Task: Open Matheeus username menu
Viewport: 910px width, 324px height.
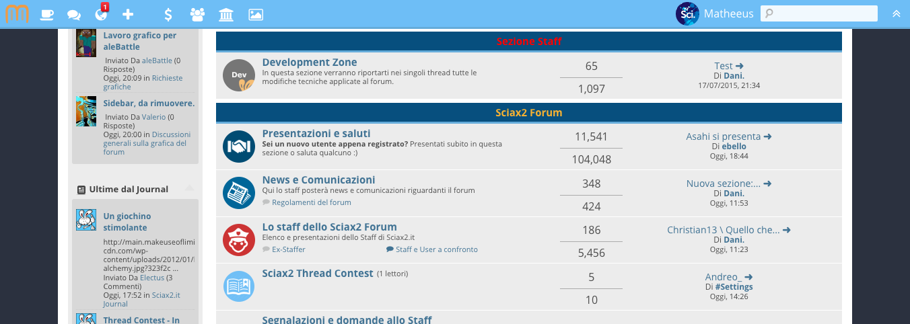Action: (x=729, y=13)
